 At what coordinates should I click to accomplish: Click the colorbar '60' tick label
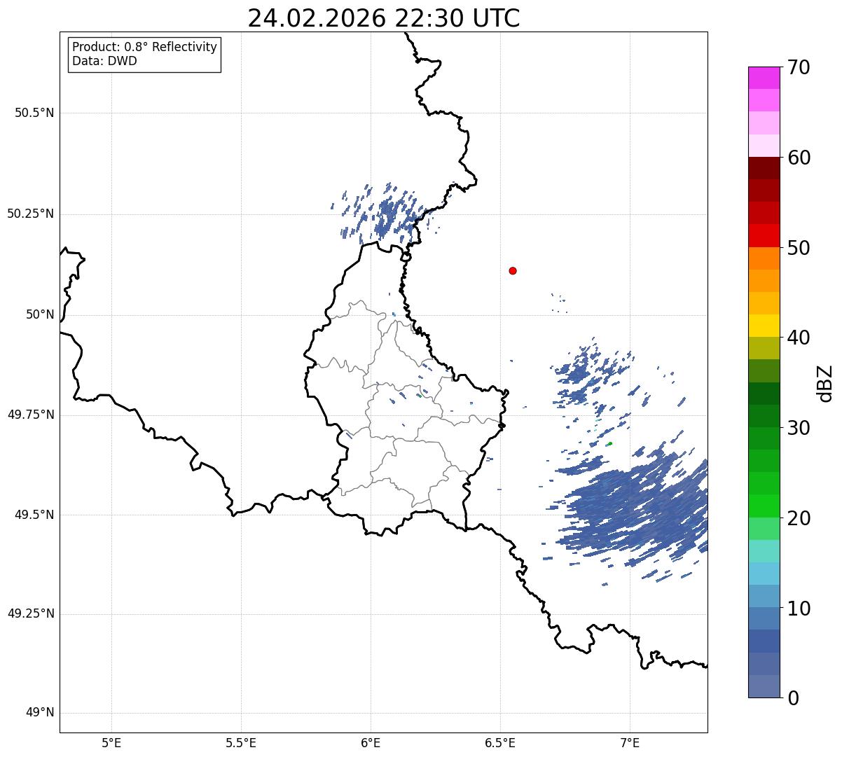tap(799, 158)
